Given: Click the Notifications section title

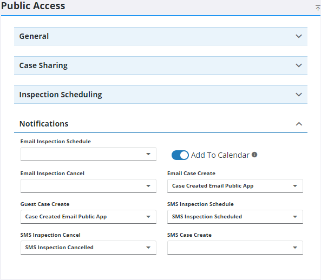Looking at the screenshot, I should click(x=44, y=124).
